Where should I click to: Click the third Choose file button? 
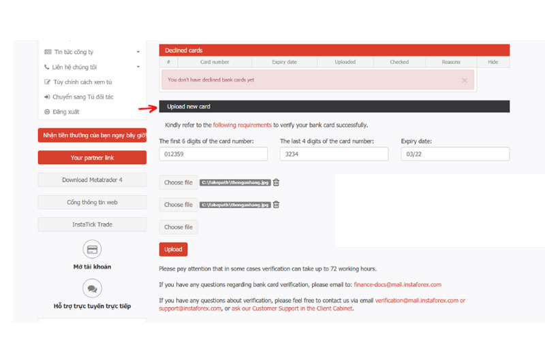point(178,227)
